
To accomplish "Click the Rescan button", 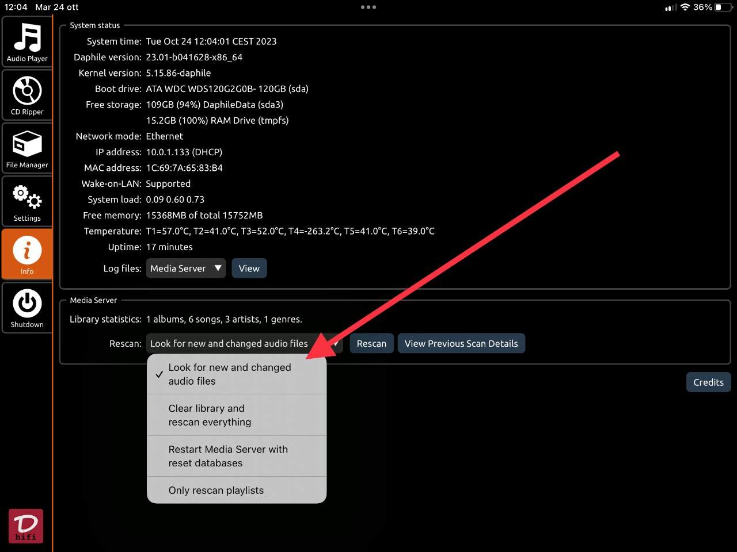I will [x=371, y=343].
